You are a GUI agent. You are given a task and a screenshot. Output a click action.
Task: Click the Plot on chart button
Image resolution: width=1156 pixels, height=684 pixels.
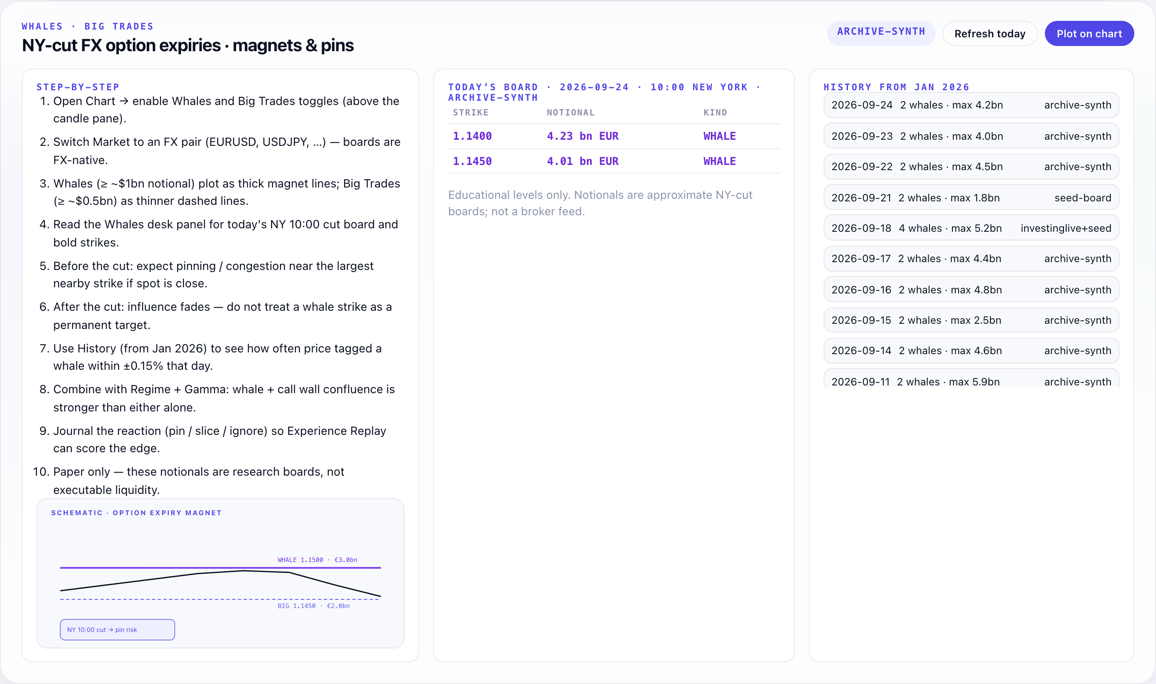[x=1089, y=34]
